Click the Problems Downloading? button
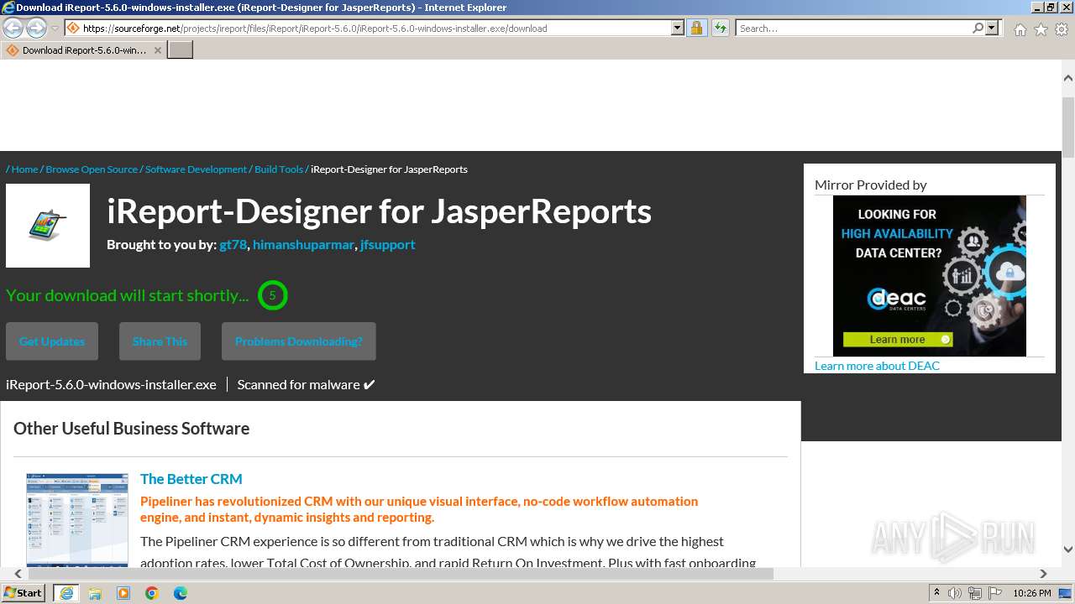The image size is (1075, 604). pyautogui.click(x=299, y=341)
